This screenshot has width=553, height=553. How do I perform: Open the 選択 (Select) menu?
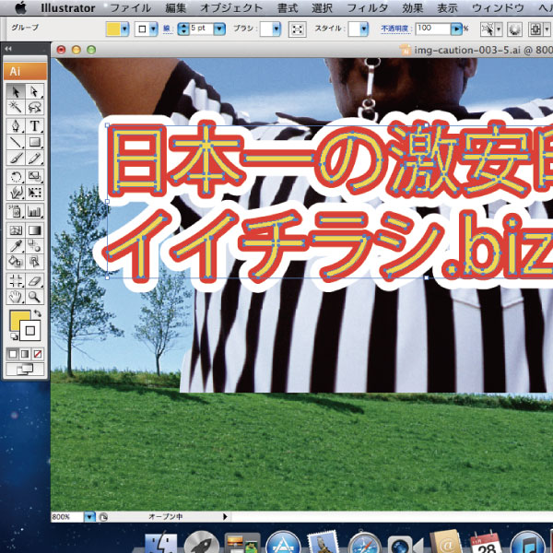tap(322, 7)
